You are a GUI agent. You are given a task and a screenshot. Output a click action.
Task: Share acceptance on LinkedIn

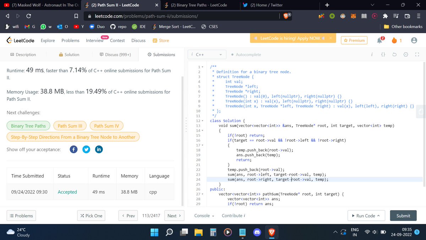[x=99, y=149]
